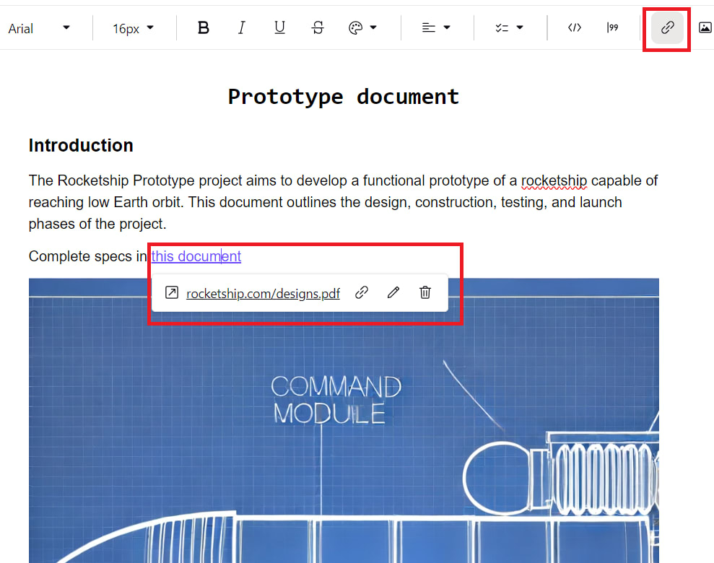Image resolution: width=714 pixels, height=563 pixels.
Task: Open the Arial font family dropdown
Action: (x=39, y=28)
